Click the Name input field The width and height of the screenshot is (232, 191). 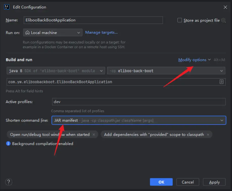tap(93, 20)
